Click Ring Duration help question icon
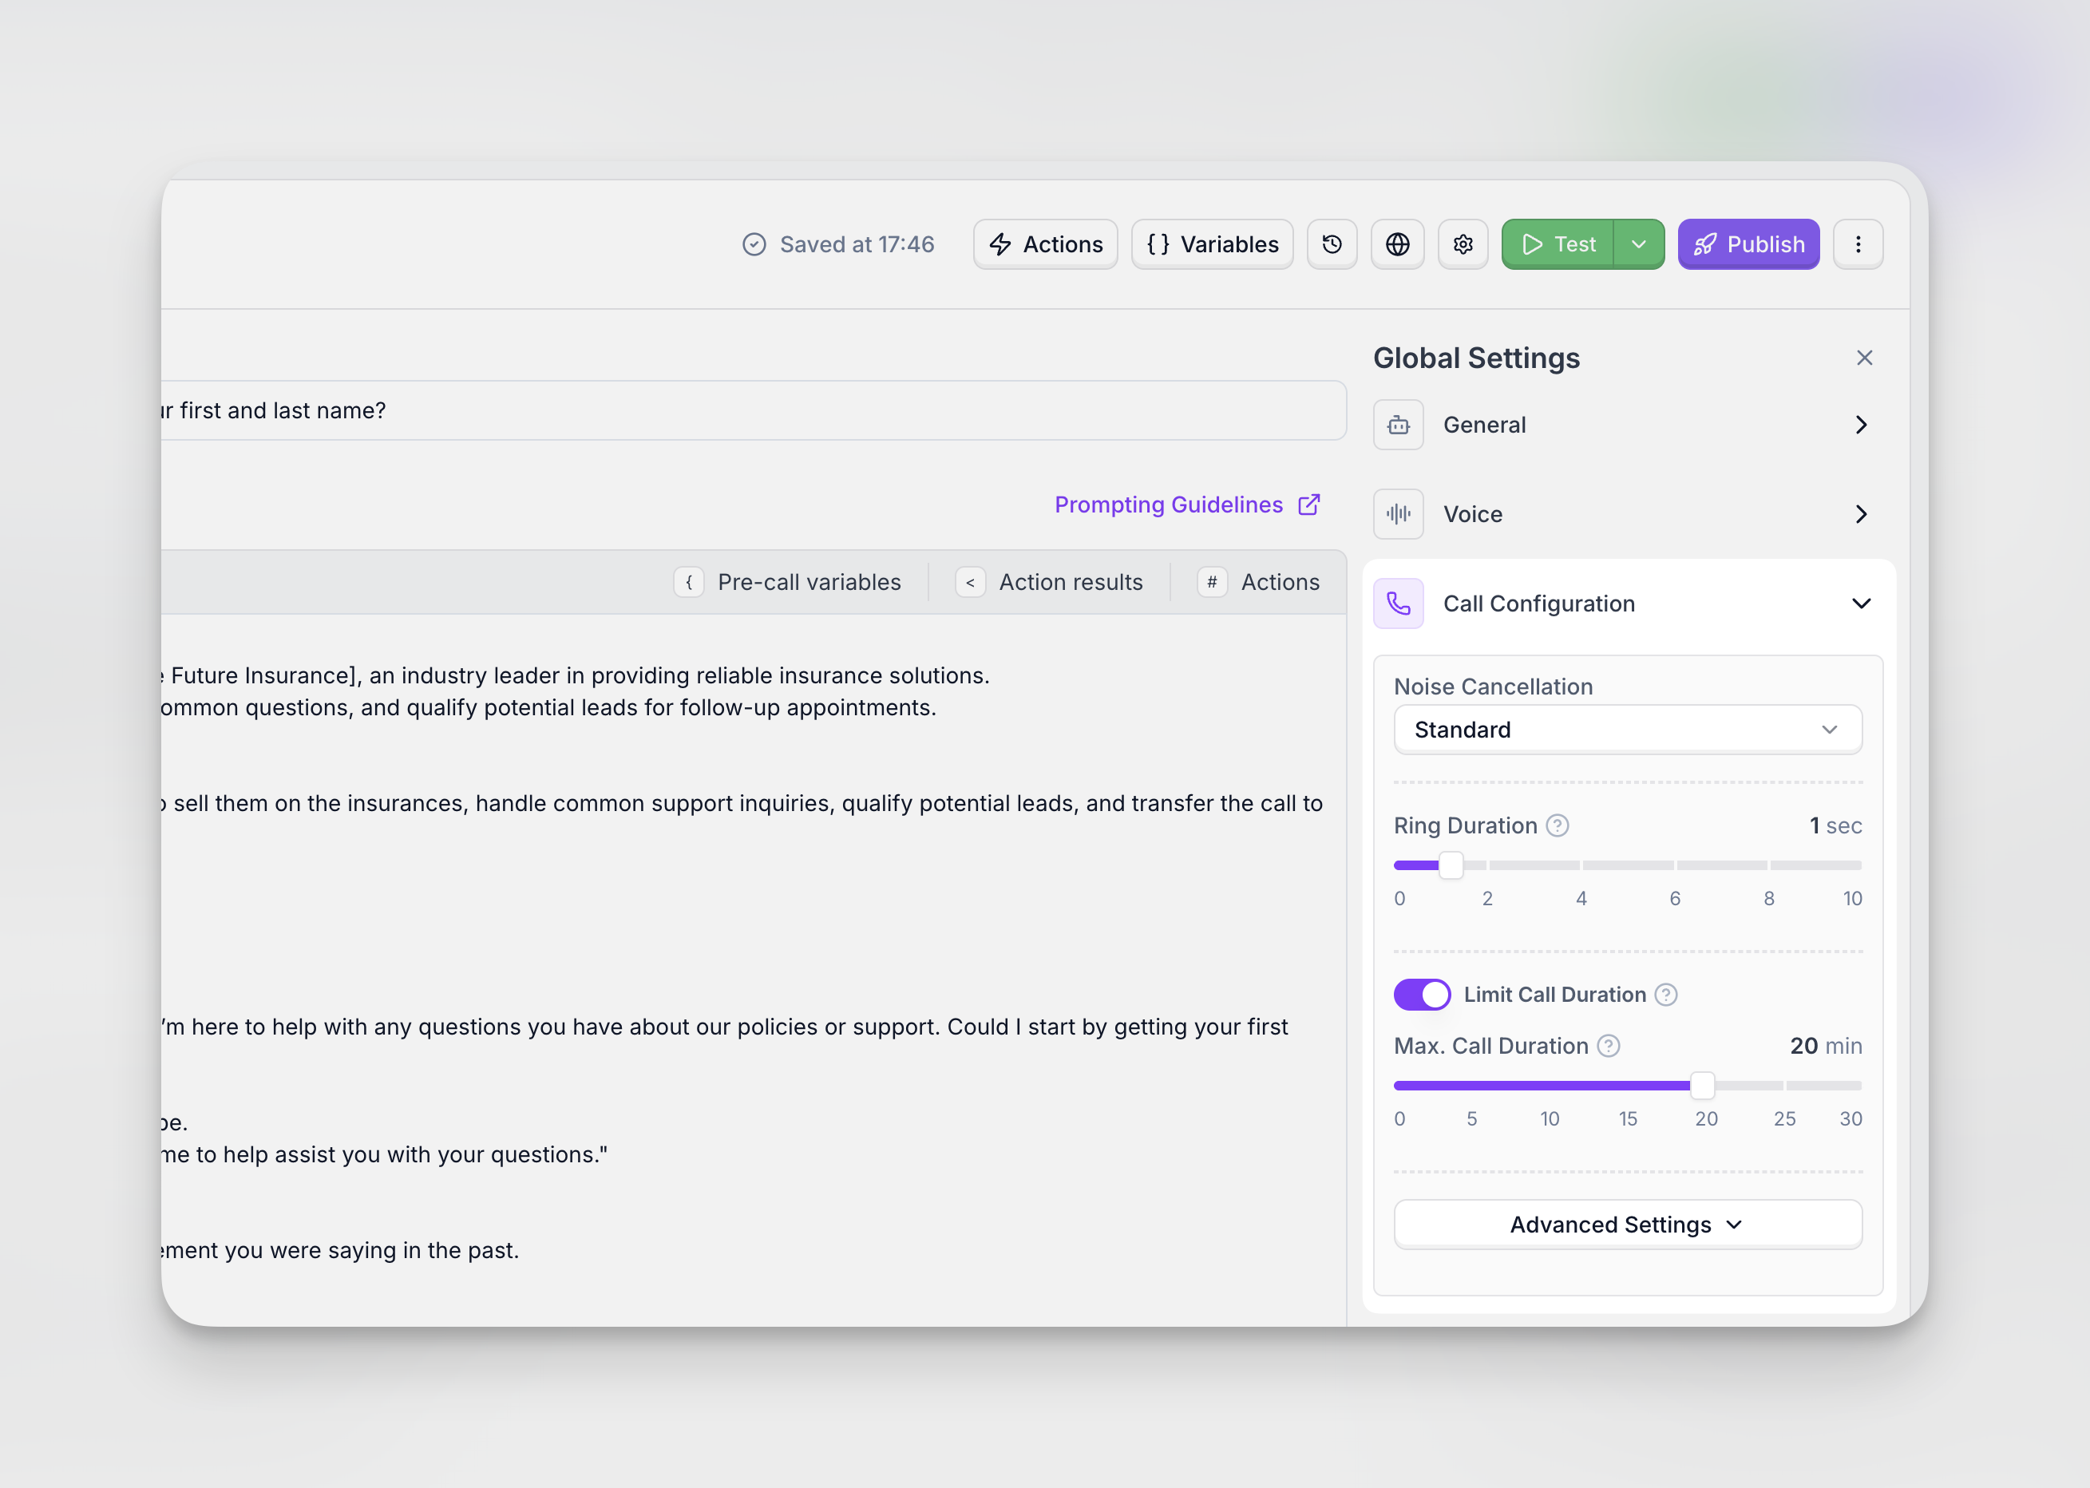Viewport: 2090px width, 1488px height. click(1557, 825)
